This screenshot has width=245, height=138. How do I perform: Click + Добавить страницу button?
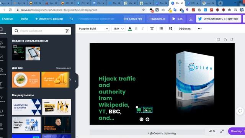tap(162, 133)
